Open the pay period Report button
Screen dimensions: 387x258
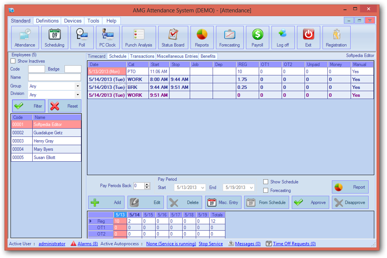pos(350,187)
